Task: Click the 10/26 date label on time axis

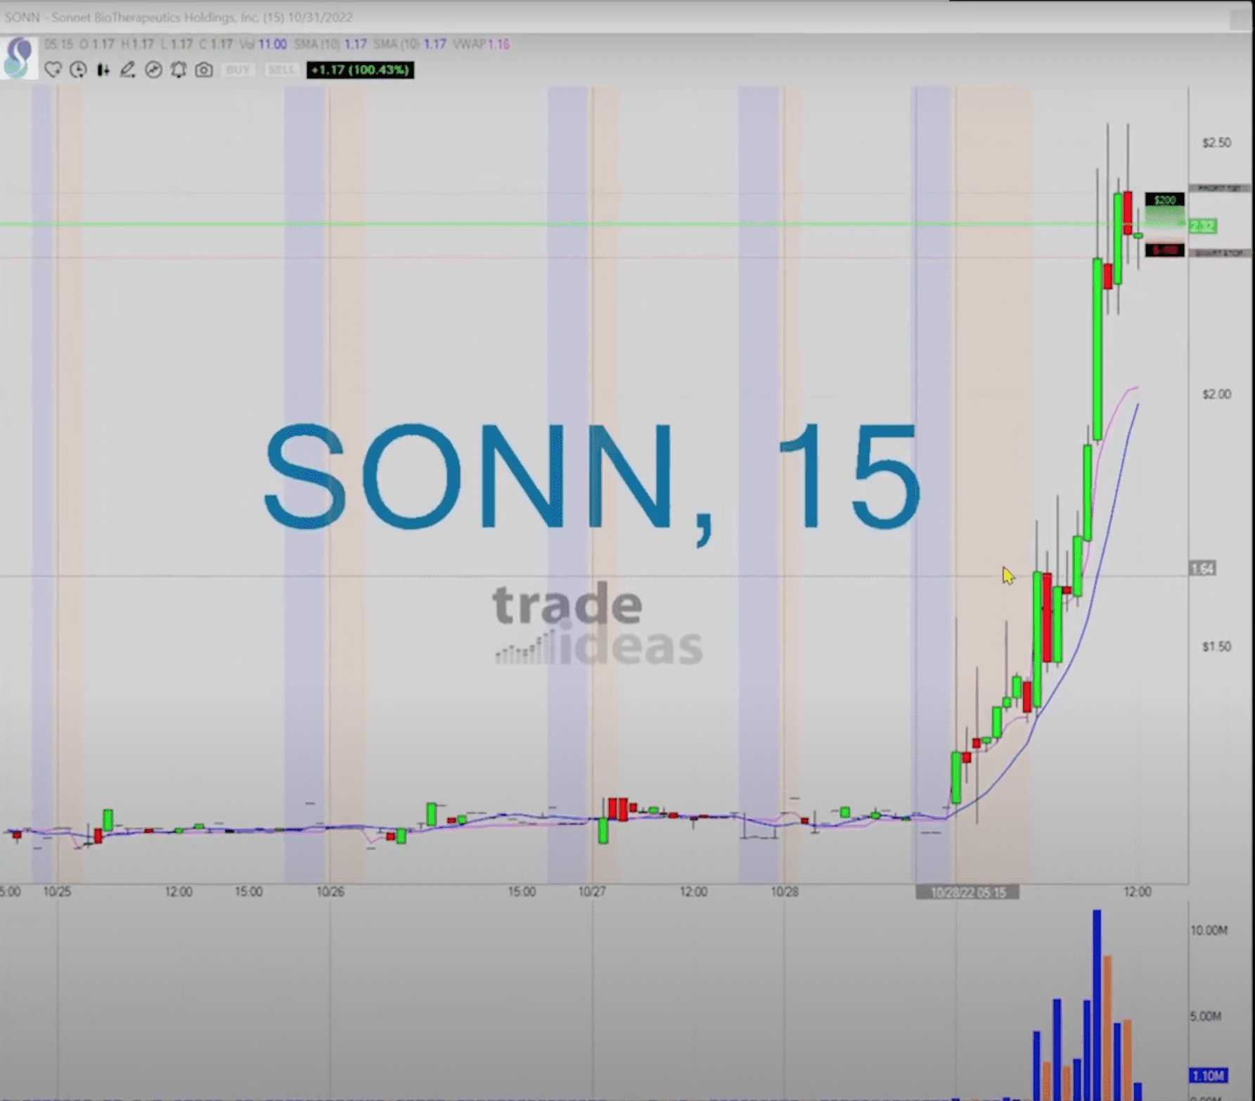Action: point(330,891)
